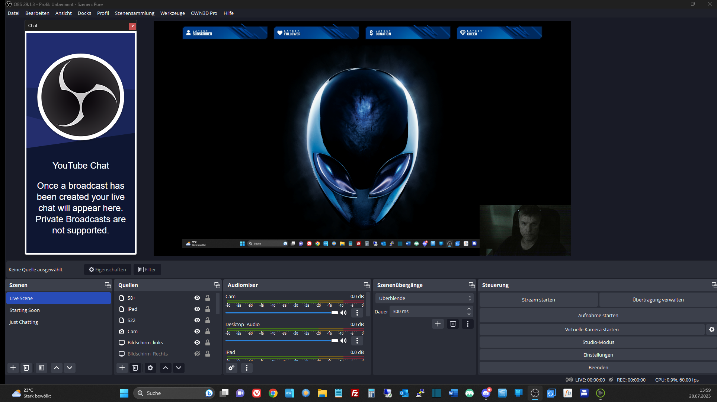Click Aufnahme starten button
The height and width of the screenshot is (402, 717).
coord(598,315)
